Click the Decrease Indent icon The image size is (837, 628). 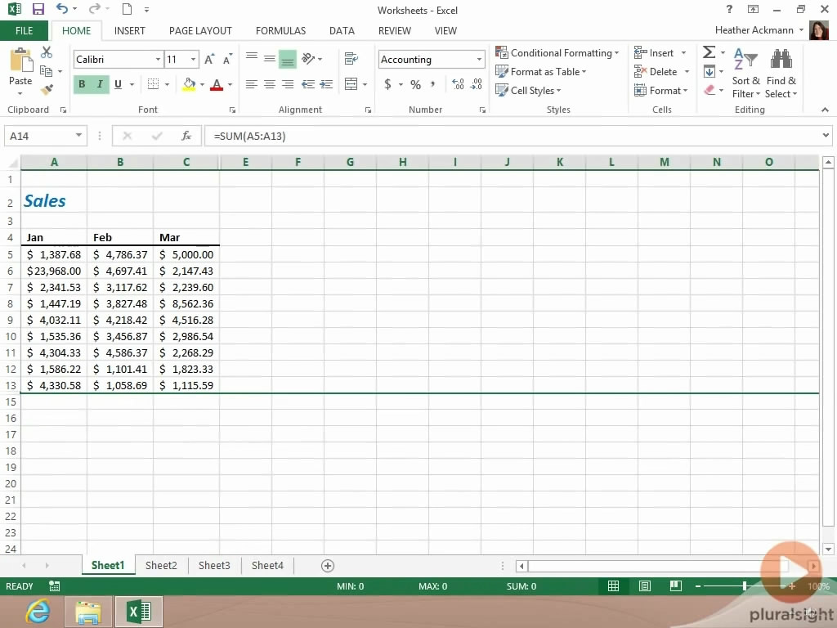[308, 84]
